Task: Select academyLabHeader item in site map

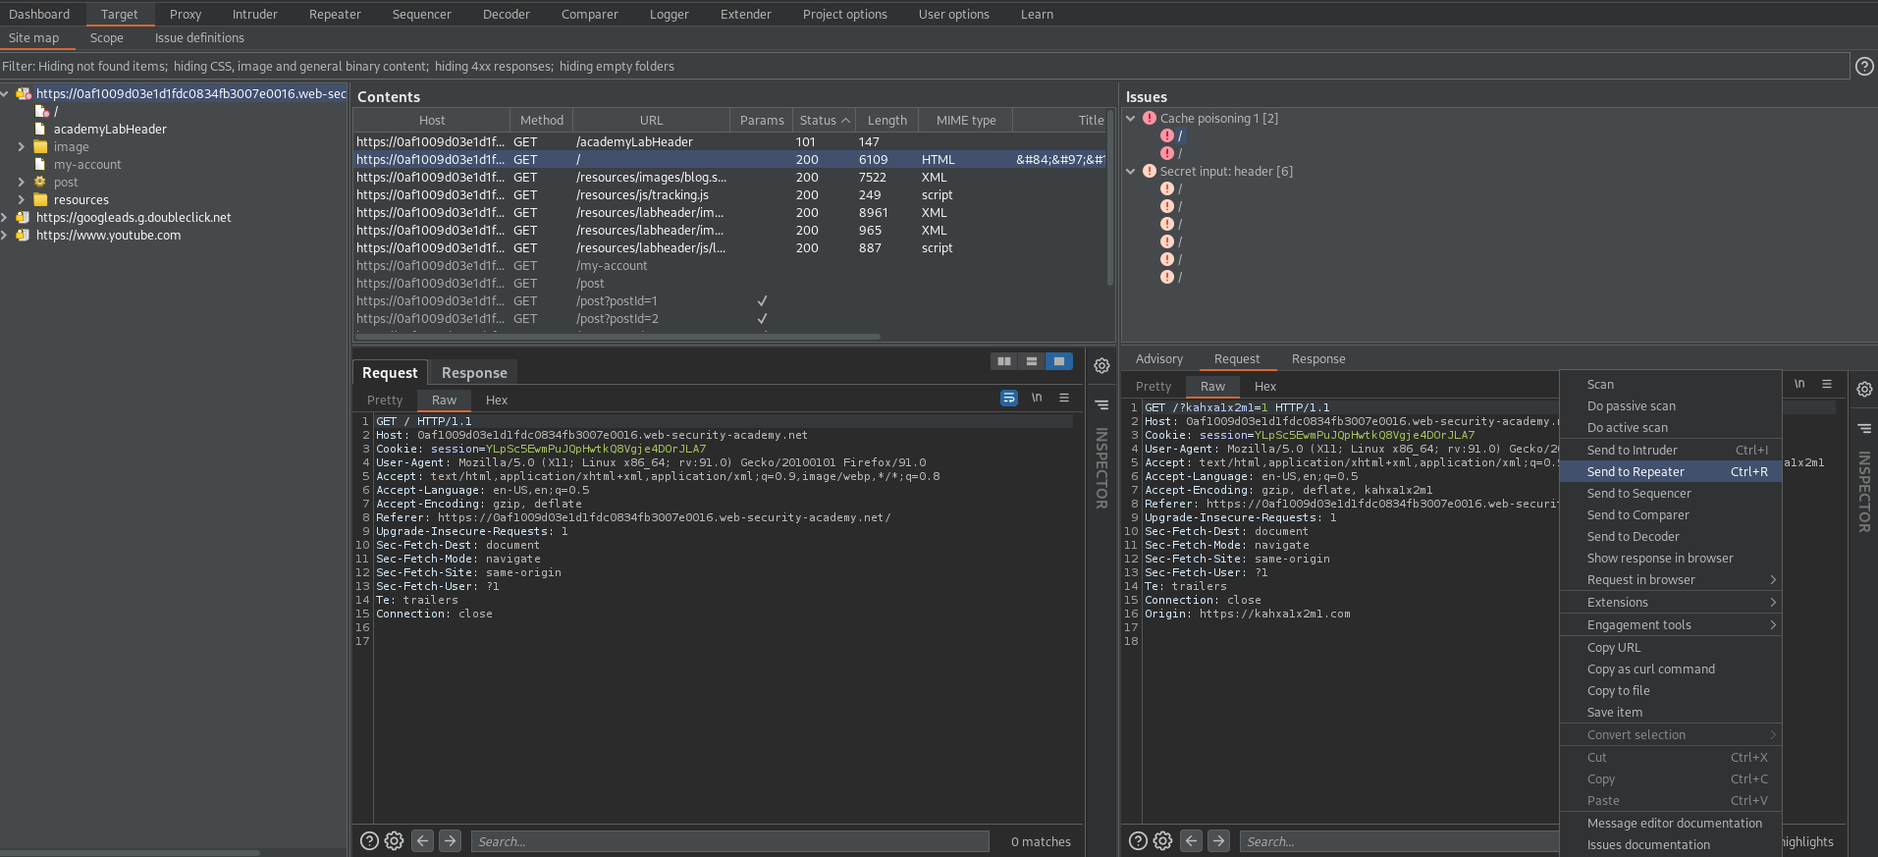Action: coord(110,129)
